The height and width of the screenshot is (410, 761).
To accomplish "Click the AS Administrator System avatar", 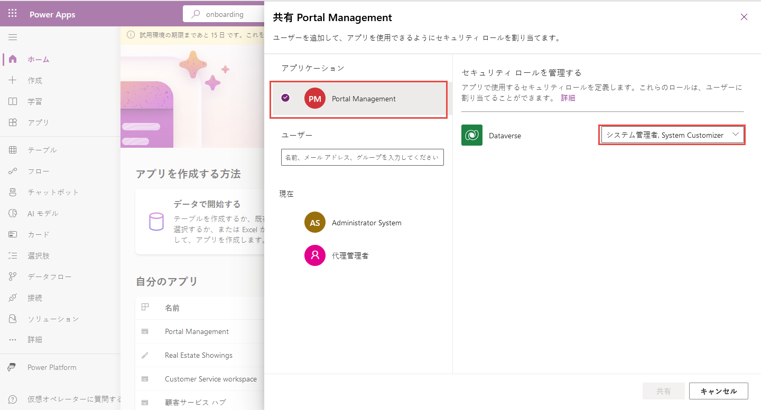I will (x=315, y=223).
